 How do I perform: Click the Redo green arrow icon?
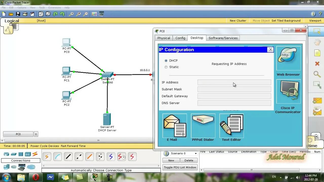coord(62,14)
